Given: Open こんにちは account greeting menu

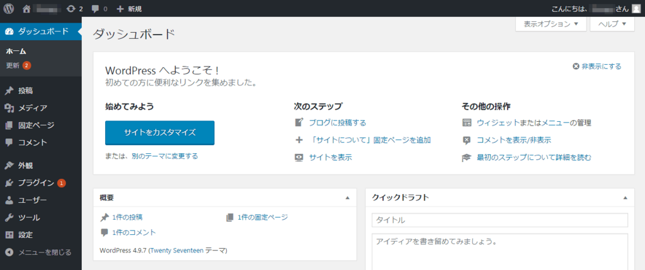Looking at the screenshot, I should [596, 9].
